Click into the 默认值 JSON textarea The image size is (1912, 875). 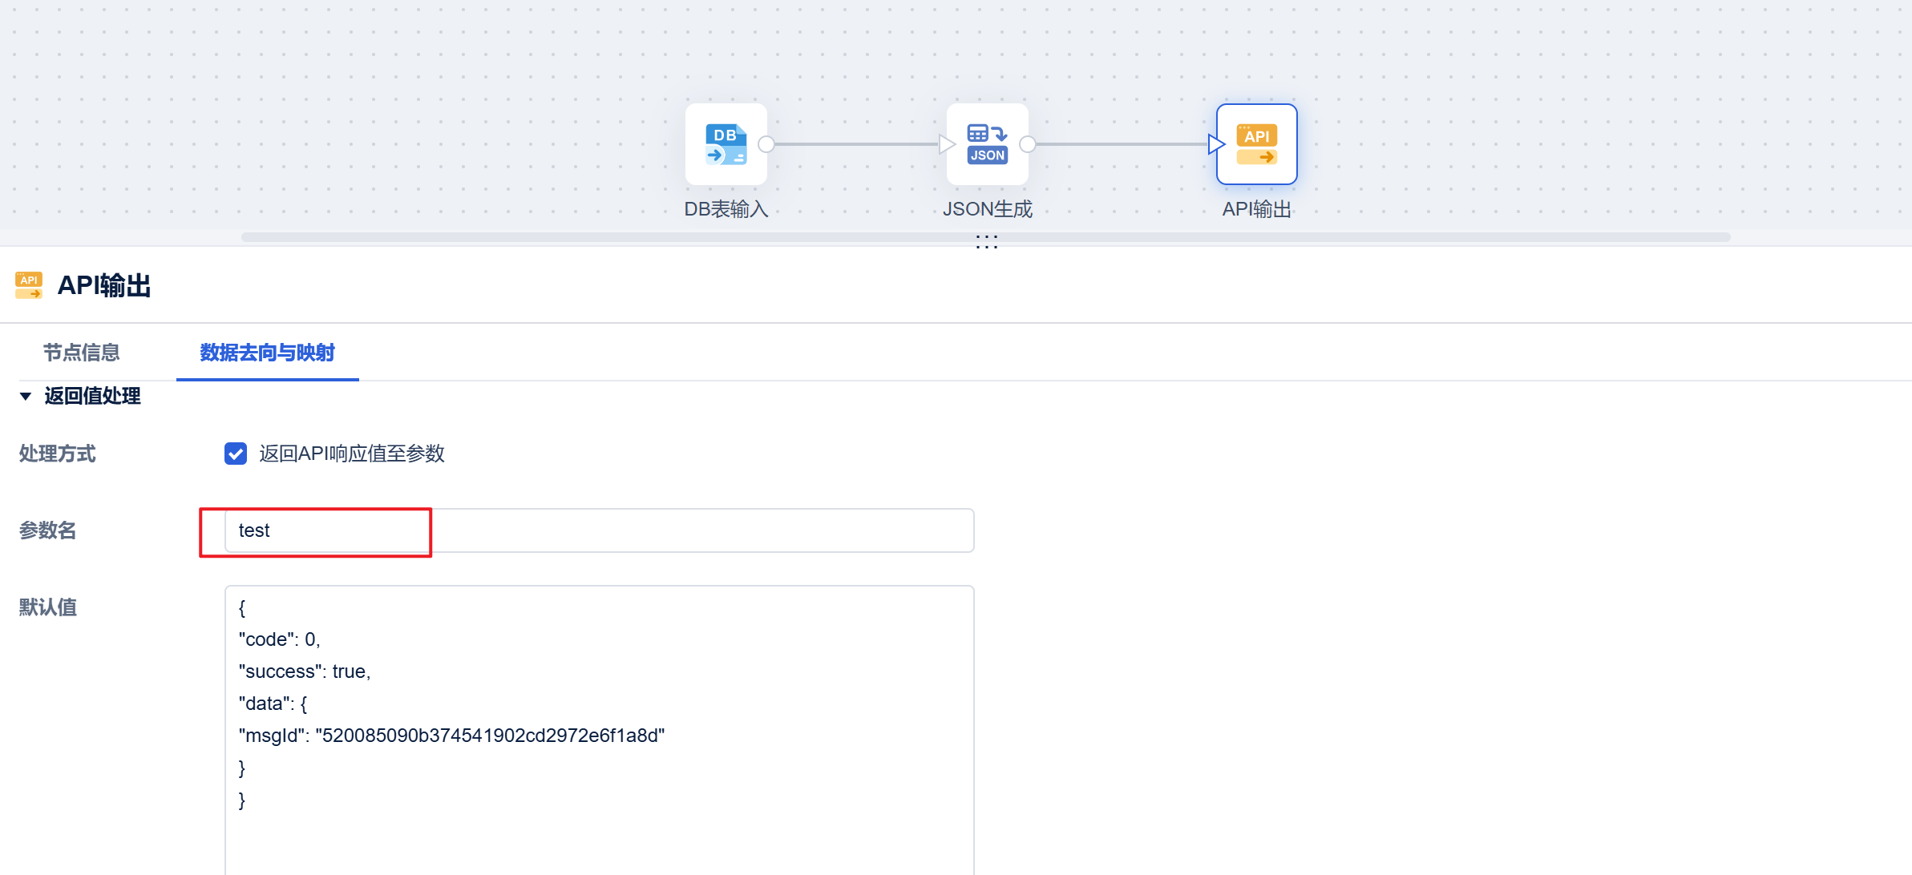(x=599, y=730)
